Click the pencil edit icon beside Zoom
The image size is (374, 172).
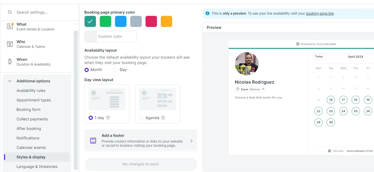click(263, 89)
